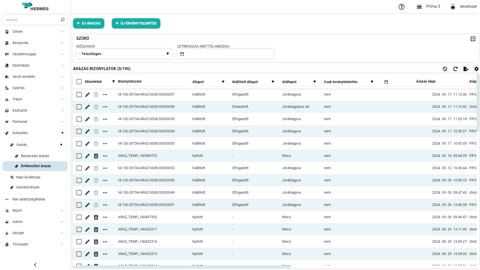Select the checkbox of bizonylat t4-130-29734-ARAZ-0008/00000053
Screen dimensions: 480x270
click(x=79, y=143)
